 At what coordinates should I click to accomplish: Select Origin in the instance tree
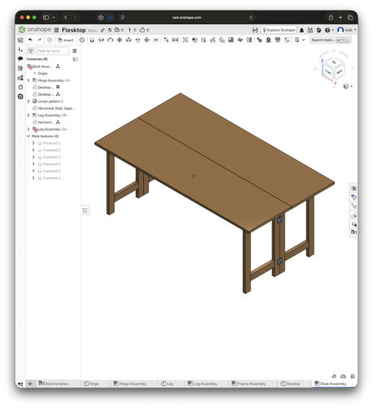[x=42, y=73]
